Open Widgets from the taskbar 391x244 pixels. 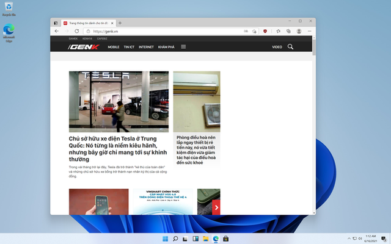tap(195, 239)
